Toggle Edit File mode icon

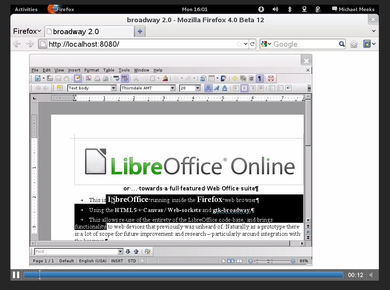coord(78,79)
